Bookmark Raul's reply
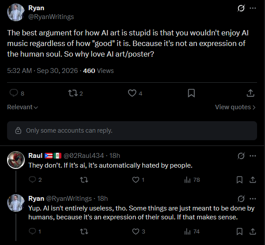Viewport: 265px width, 245px height. click(x=239, y=180)
